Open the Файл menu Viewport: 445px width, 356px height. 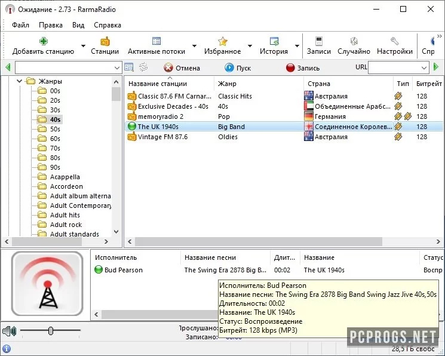20,25
